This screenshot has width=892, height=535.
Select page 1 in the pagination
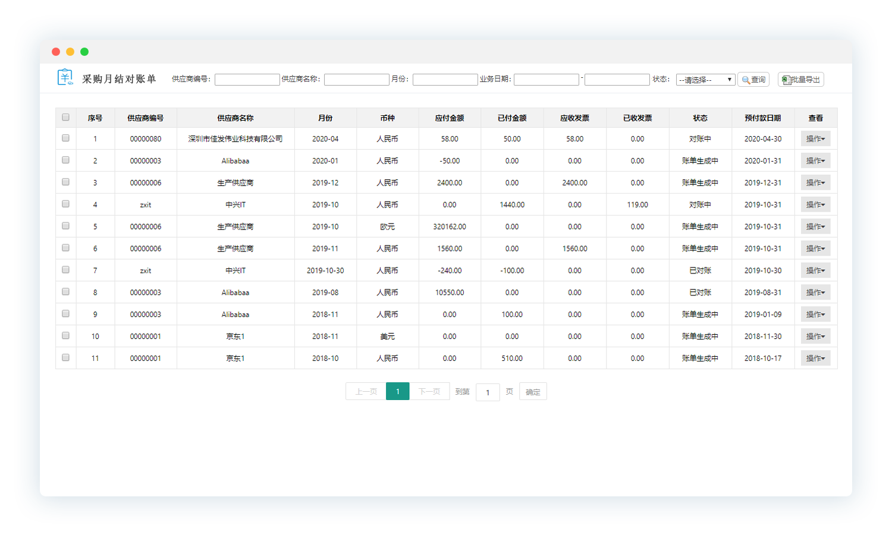click(x=397, y=391)
